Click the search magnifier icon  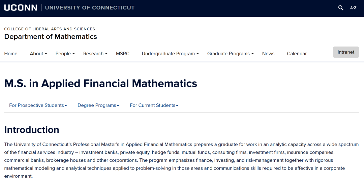pos(341,8)
